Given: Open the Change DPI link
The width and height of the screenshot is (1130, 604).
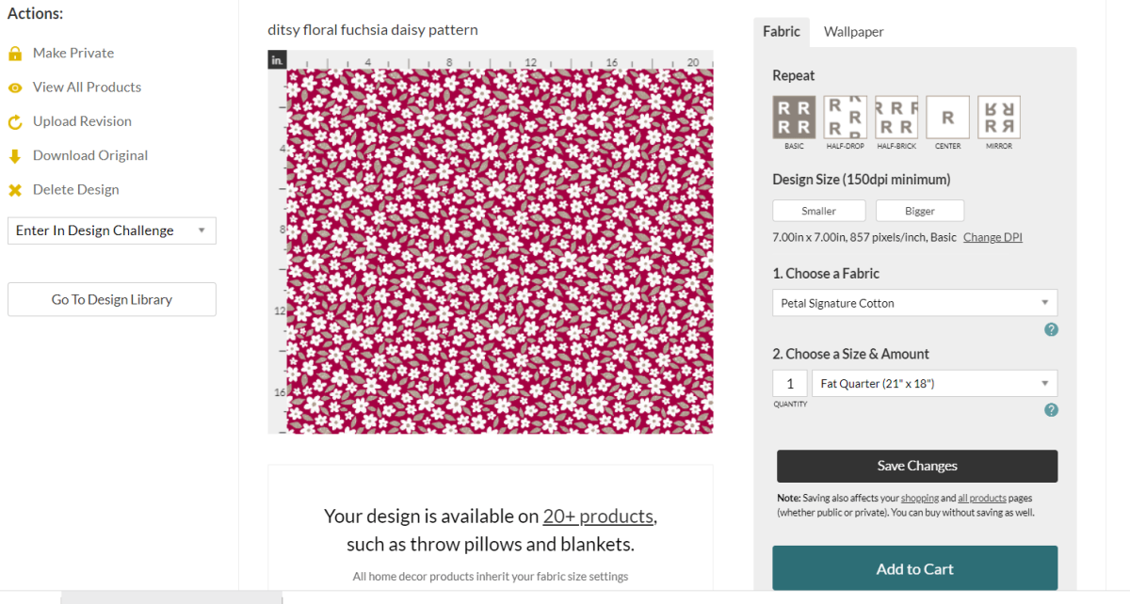Looking at the screenshot, I should point(992,237).
